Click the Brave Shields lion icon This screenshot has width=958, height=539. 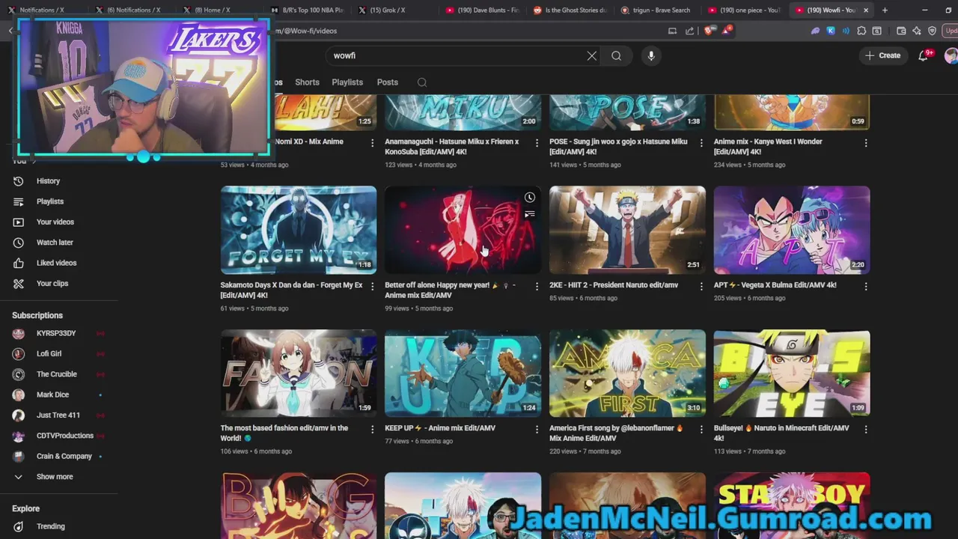tap(709, 31)
